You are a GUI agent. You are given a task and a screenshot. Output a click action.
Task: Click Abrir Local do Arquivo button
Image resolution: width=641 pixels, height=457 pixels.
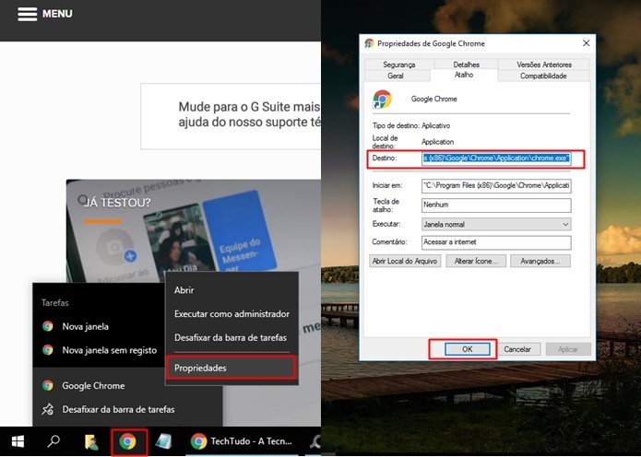click(405, 261)
